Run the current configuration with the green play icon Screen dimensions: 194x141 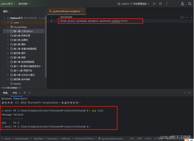click(x=154, y=4)
